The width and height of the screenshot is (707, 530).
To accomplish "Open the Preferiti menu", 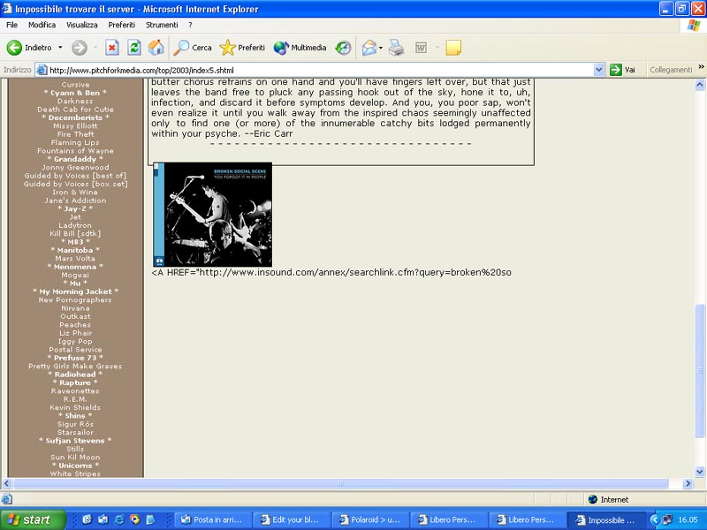I will pos(122,25).
